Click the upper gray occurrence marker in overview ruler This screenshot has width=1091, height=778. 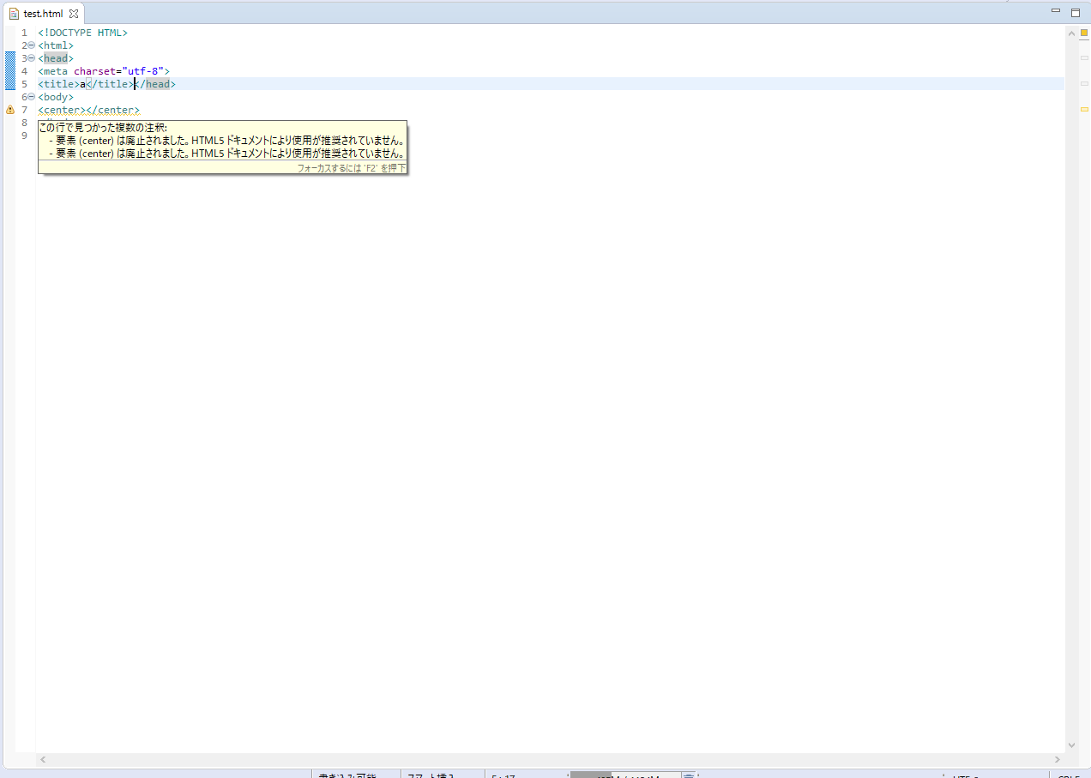click(x=1083, y=57)
